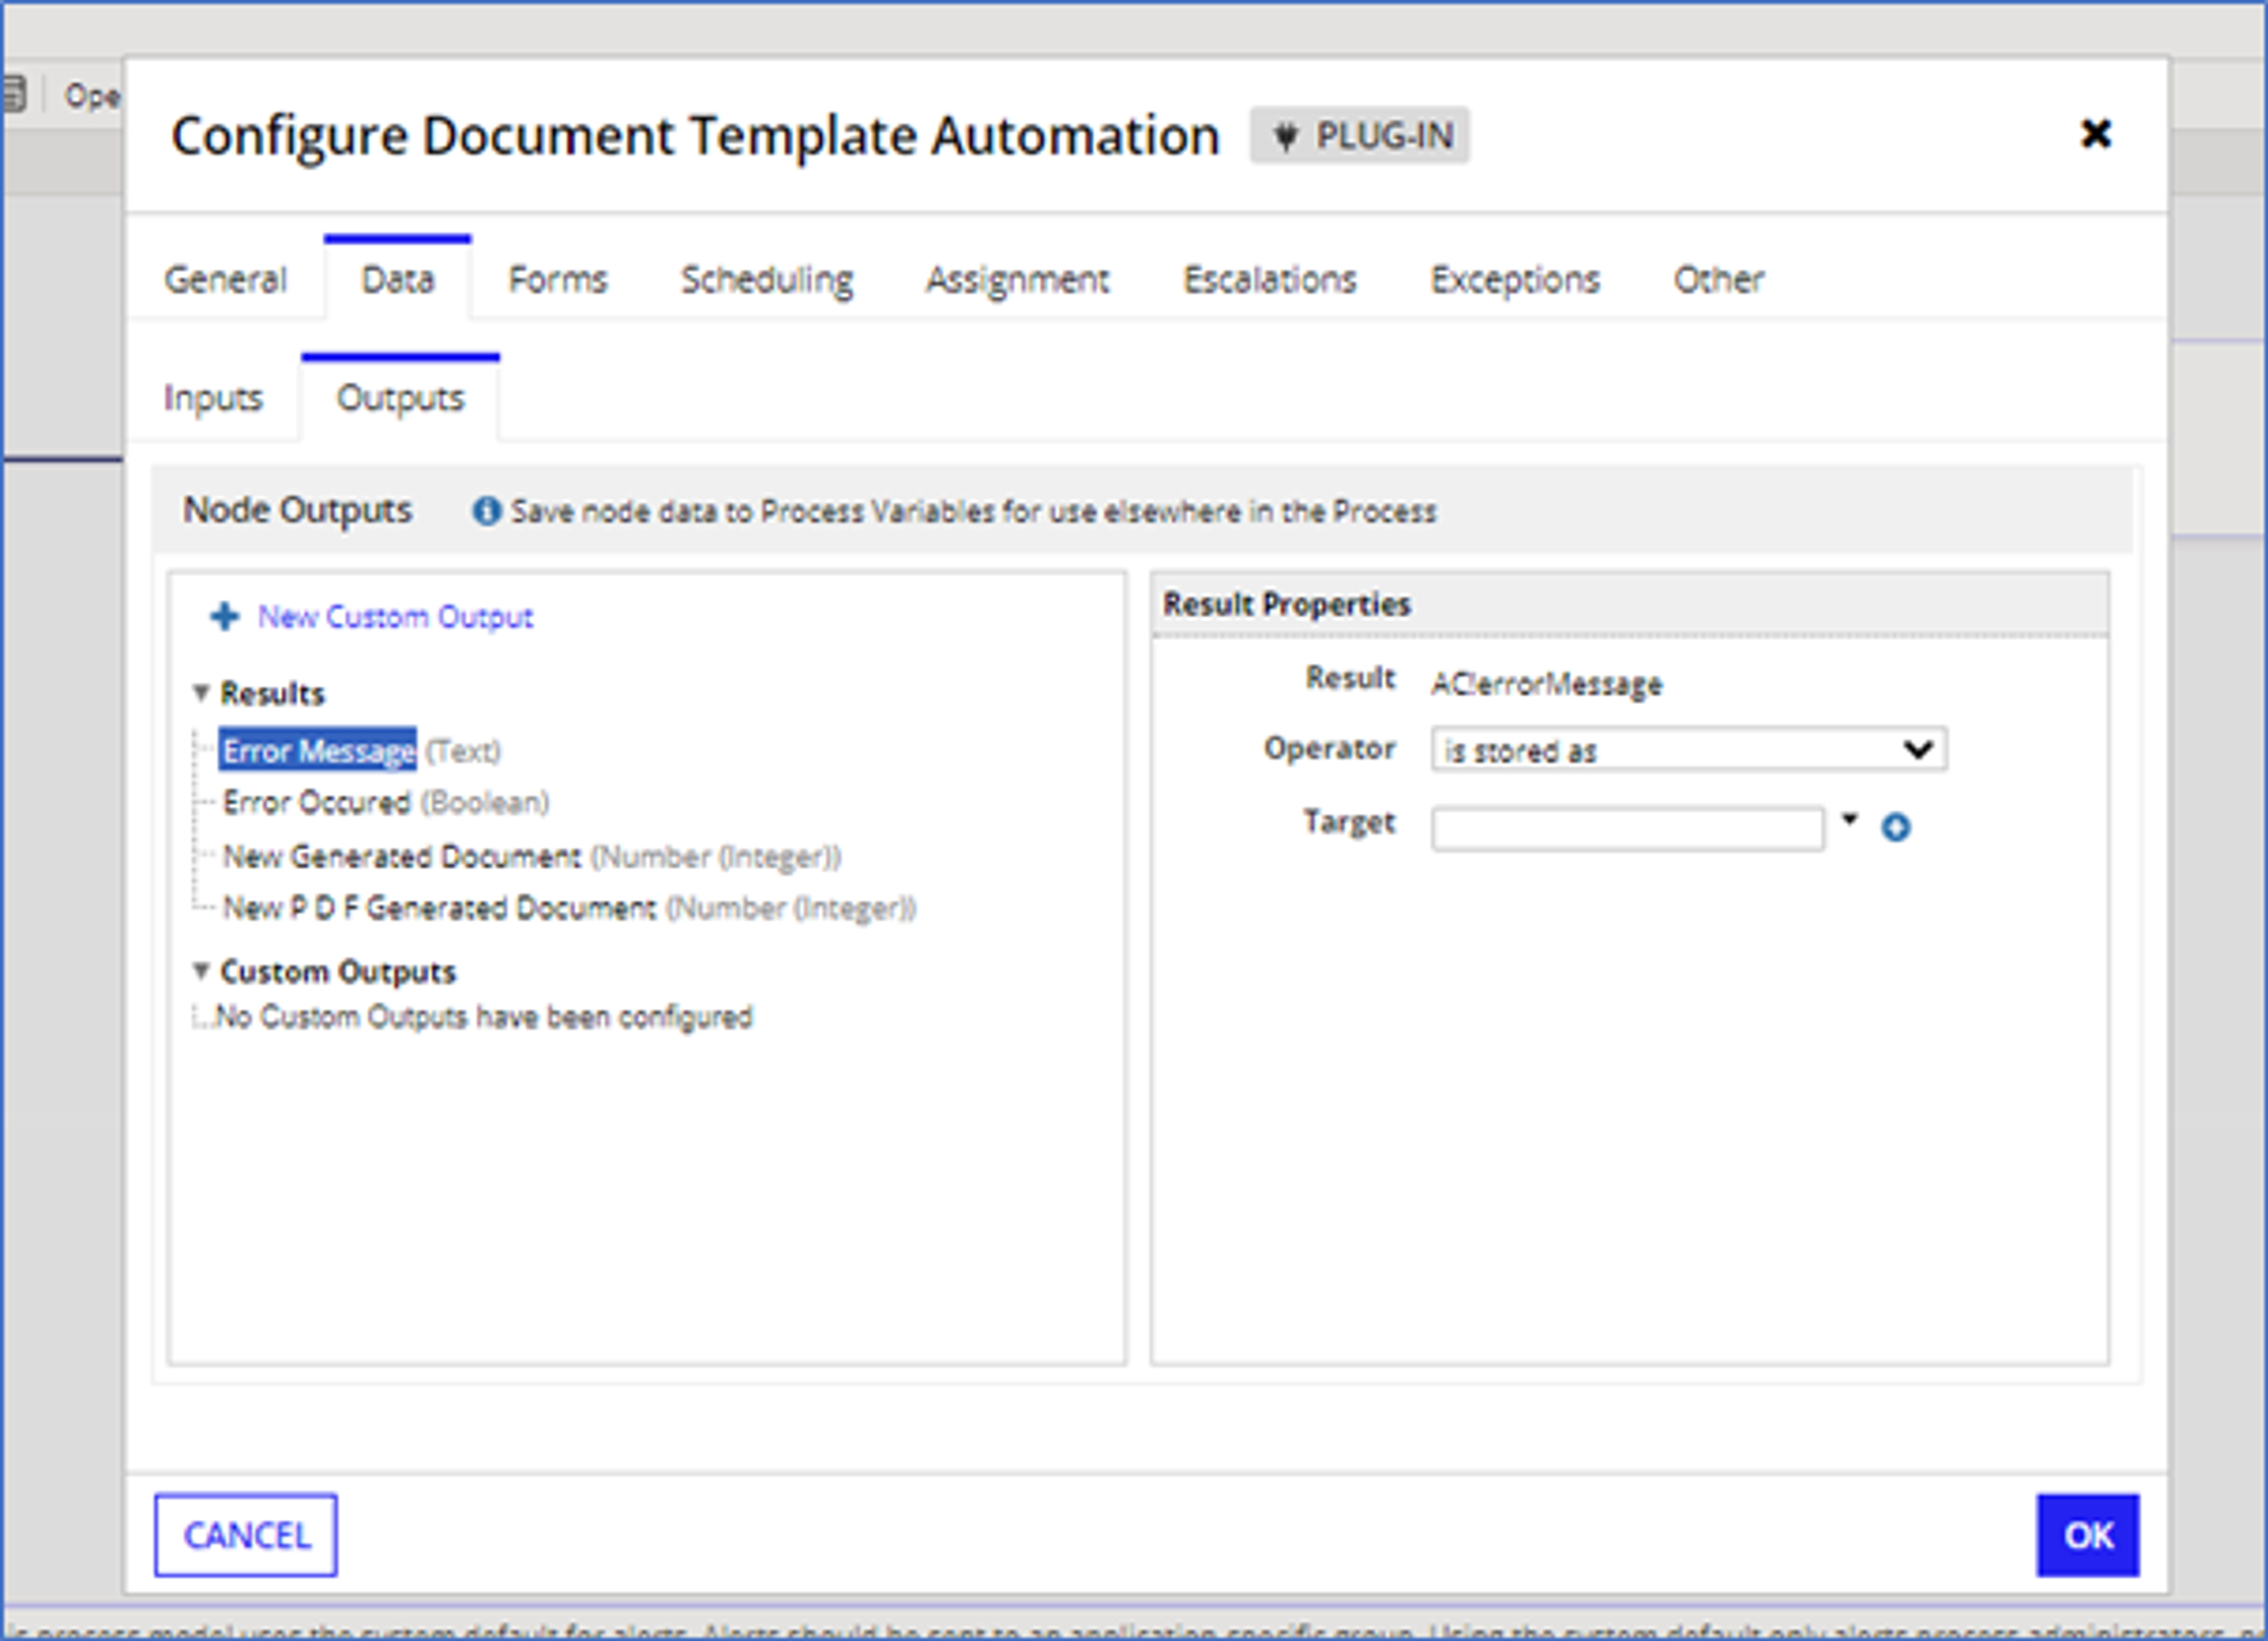
Task: Select the Other tab
Action: [1718, 279]
